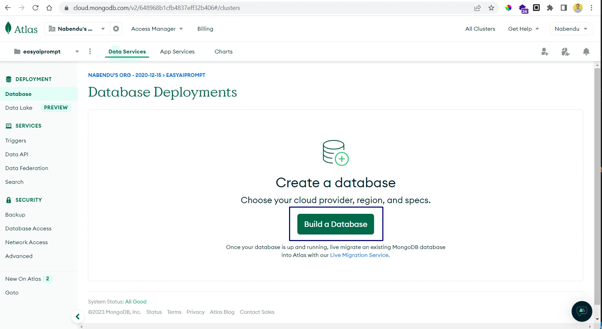The width and height of the screenshot is (602, 329).
Task: Open Data API in sidebar
Action: [x=17, y=154]
